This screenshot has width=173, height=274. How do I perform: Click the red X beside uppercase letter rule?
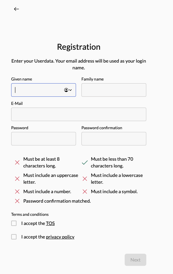17,179
